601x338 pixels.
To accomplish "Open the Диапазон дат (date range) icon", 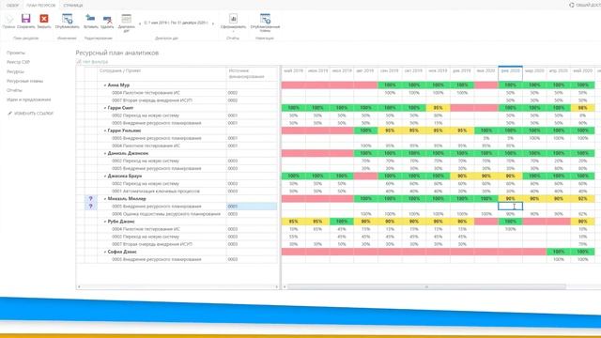I will click(x=126, y=19).
